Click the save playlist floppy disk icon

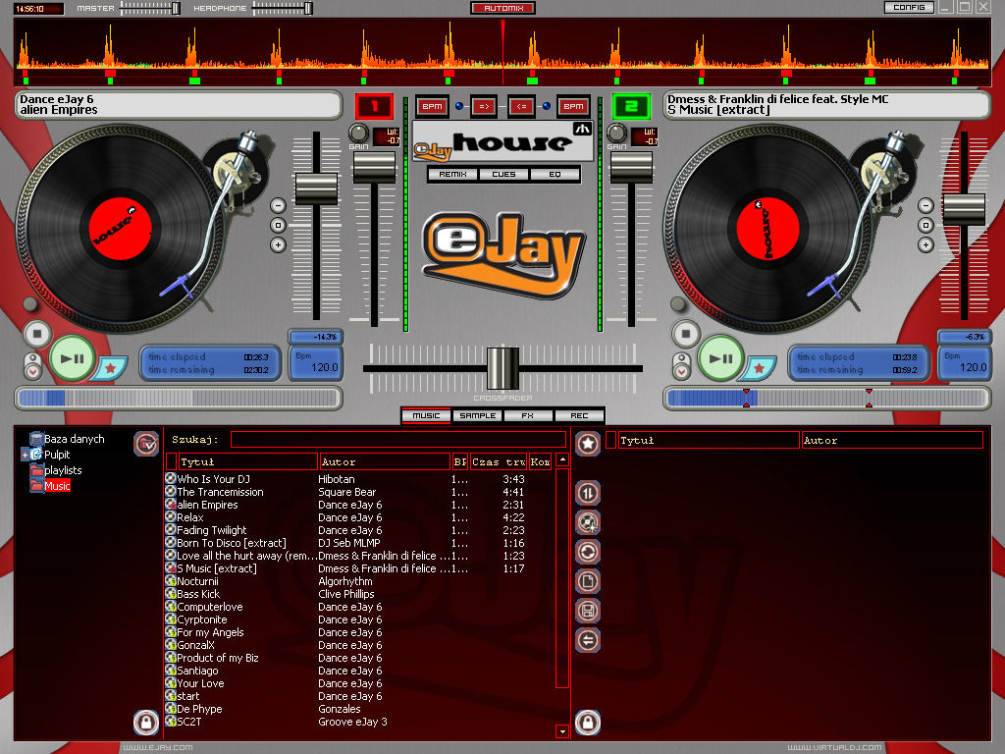point(588,611)
